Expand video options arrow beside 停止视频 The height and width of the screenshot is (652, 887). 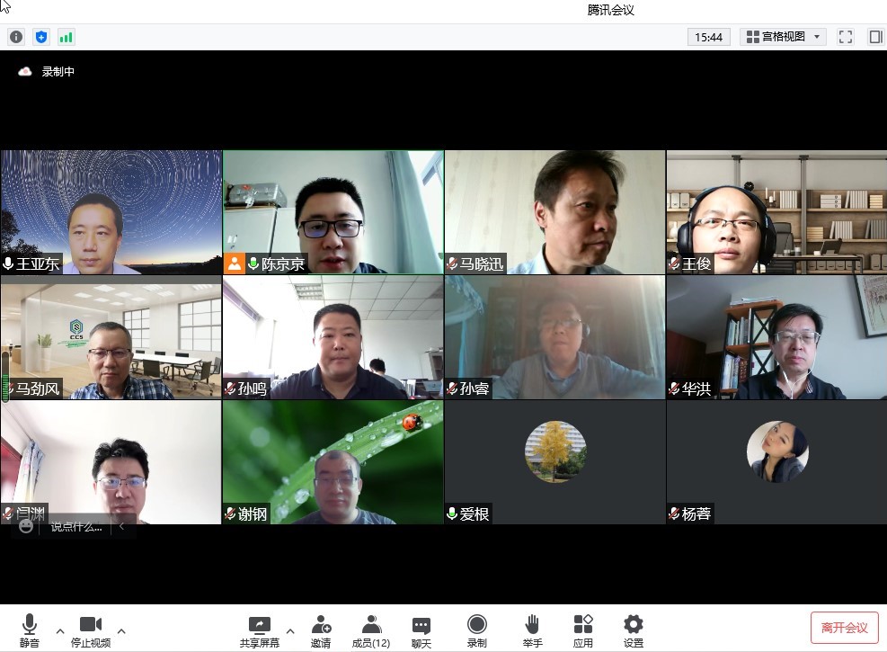(121, 630)
